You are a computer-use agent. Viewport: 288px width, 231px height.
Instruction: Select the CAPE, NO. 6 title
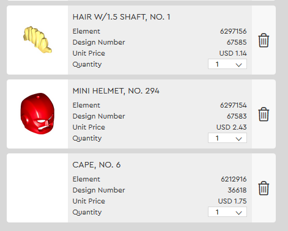[97, 165]
